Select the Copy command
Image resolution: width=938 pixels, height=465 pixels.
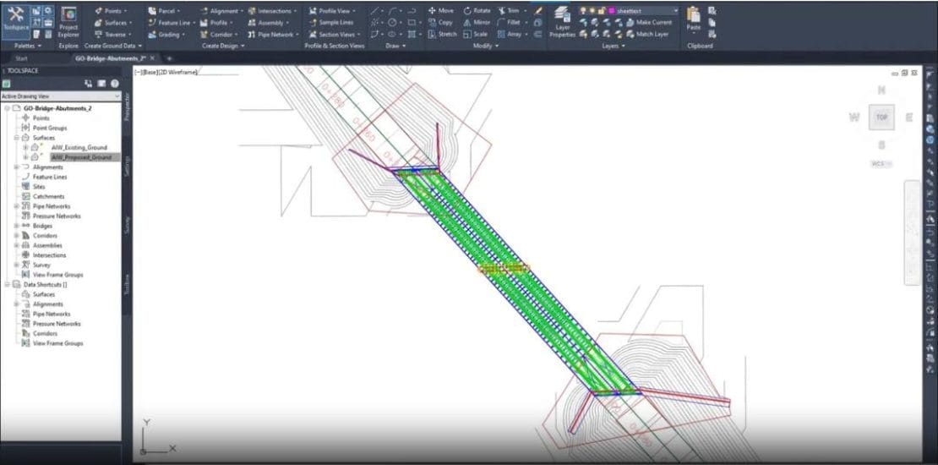[440, 23]
